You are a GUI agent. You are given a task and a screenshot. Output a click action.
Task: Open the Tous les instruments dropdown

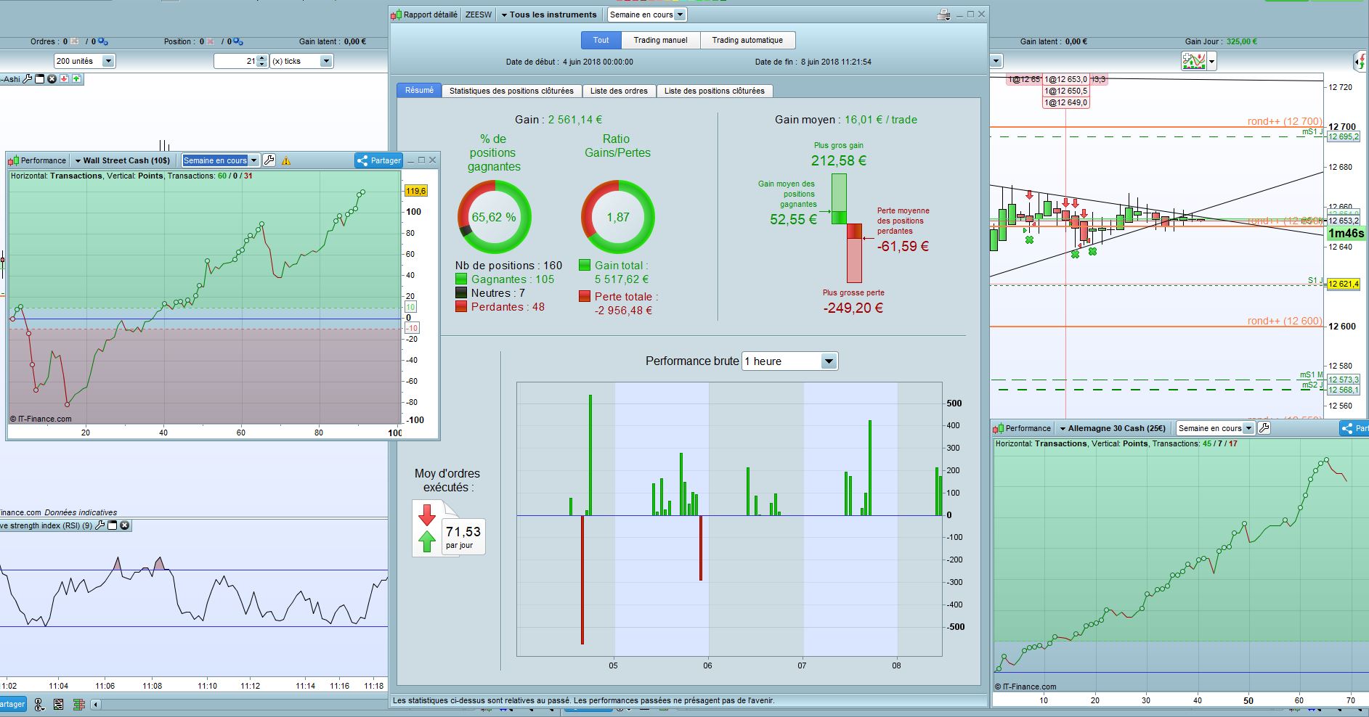coord(548,15)
